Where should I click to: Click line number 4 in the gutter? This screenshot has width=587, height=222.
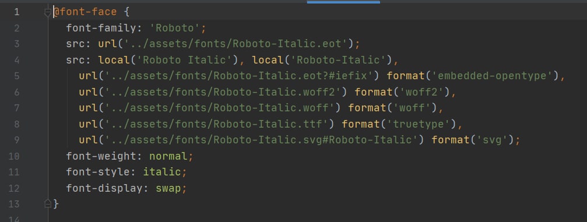pos(17,60)
